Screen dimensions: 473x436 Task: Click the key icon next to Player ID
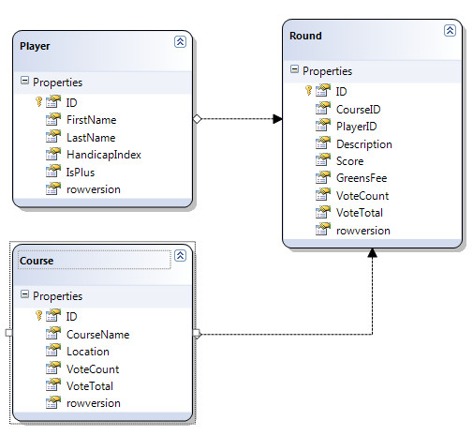pyautogui.click(x=38, y=101)
